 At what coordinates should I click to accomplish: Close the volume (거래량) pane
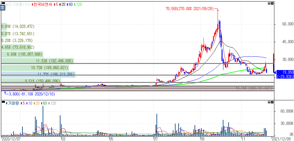click(272, 102)
